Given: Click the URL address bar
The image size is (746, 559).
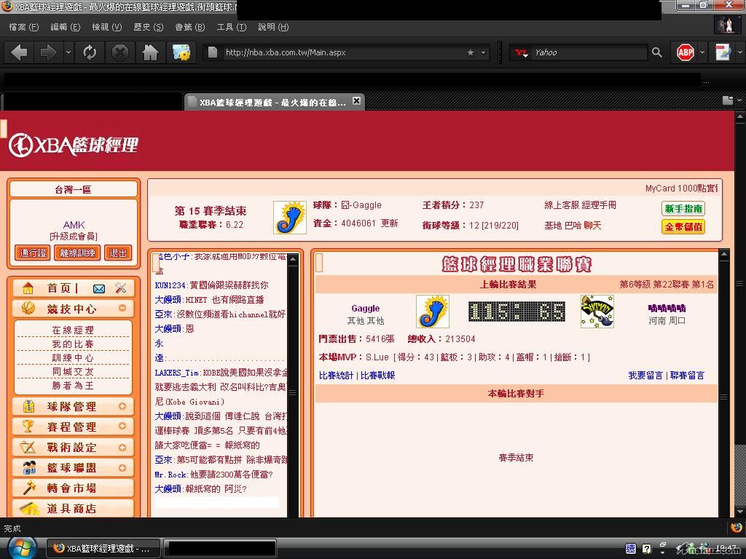Looking at the screenshot, I should tap(342, 52).
